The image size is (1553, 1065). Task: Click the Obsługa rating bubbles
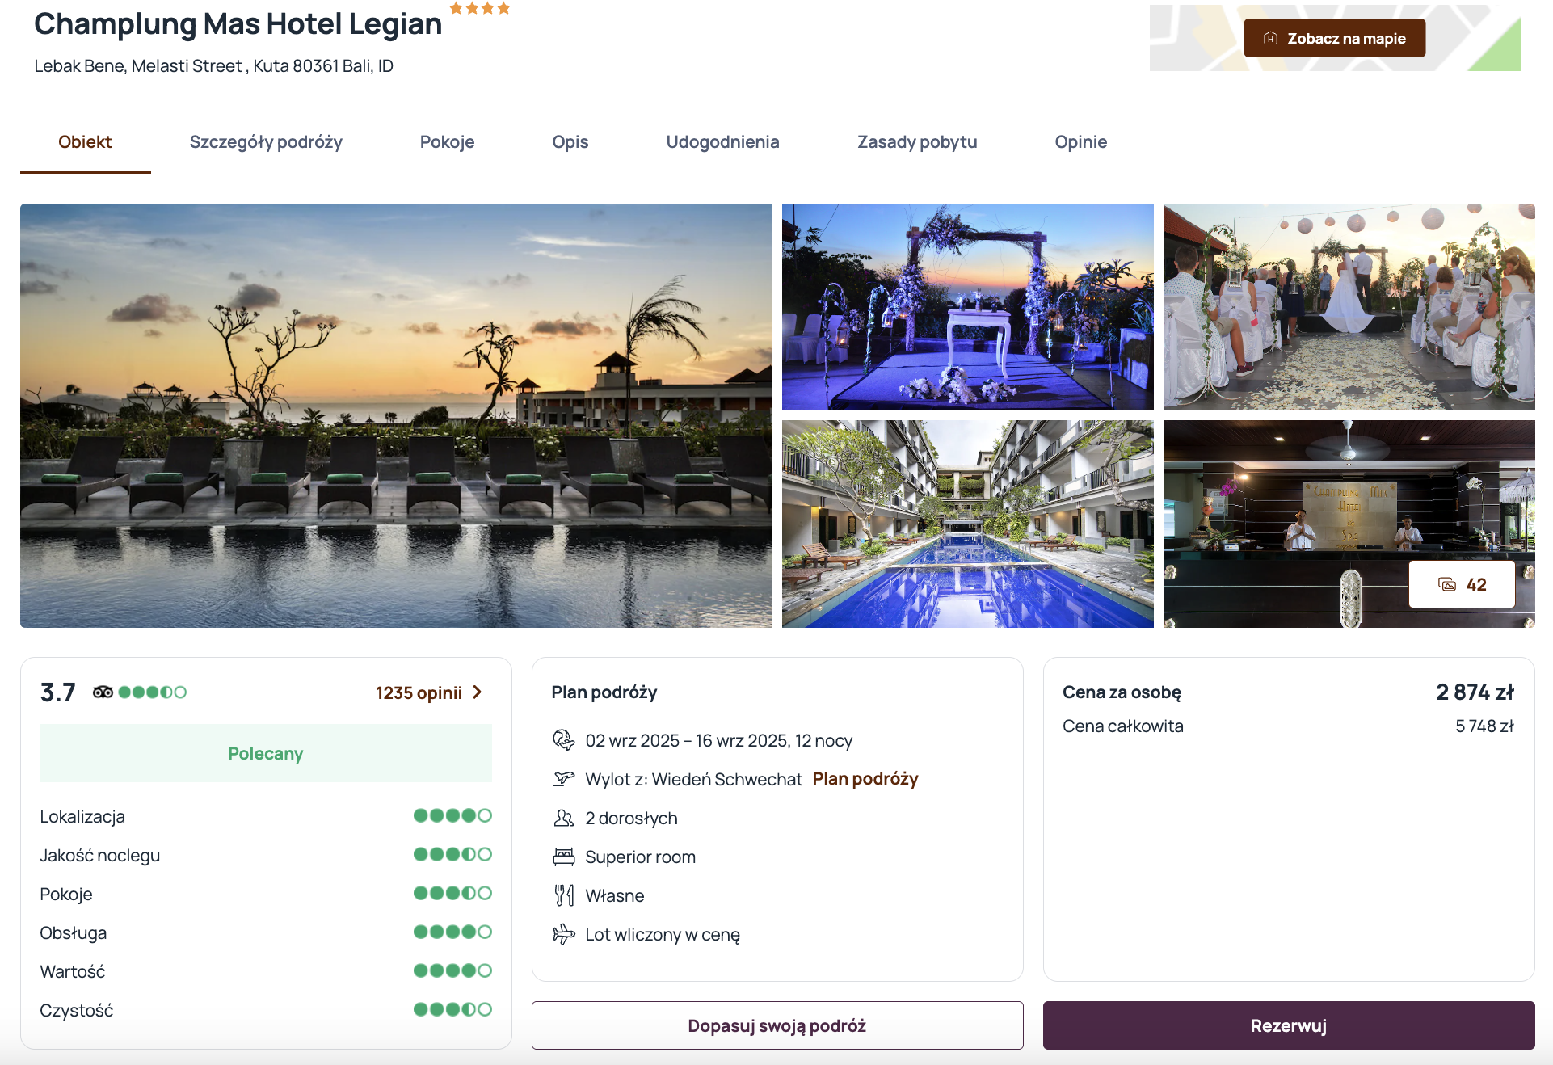coord(452,932)
